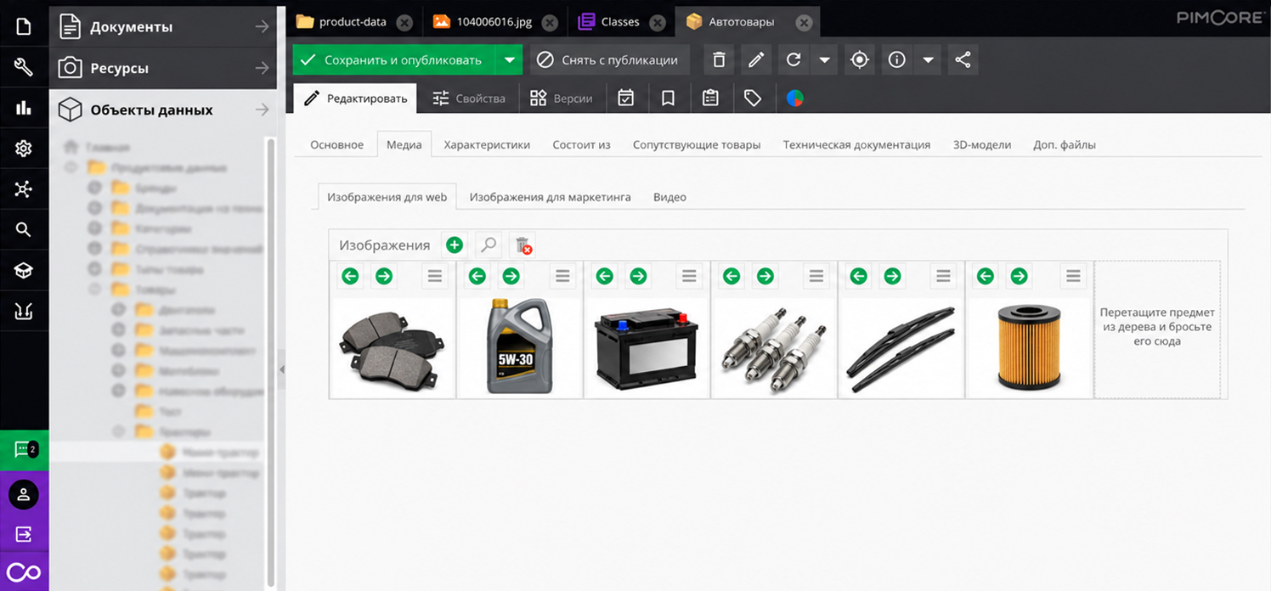Image resolution: width=1271 pixels, height=591 pixels.
Task: Move the 5W-30 oil image left
Action: [477, 276]
